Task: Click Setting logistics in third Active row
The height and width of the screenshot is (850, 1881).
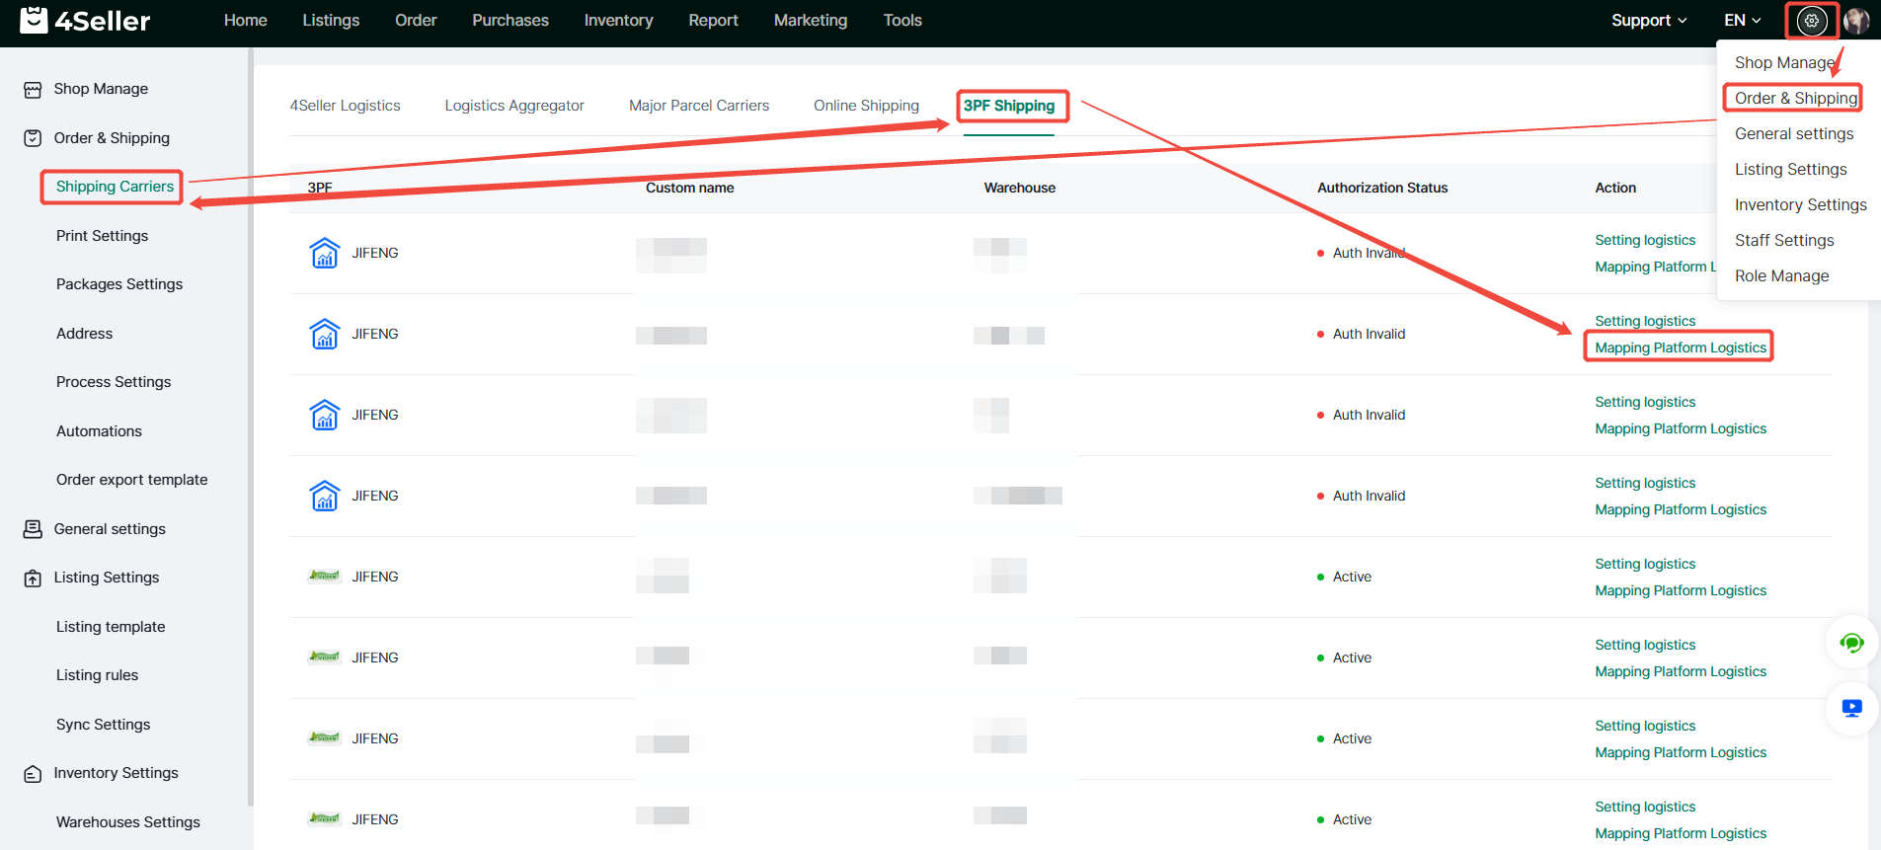Action: [1645, 726]
